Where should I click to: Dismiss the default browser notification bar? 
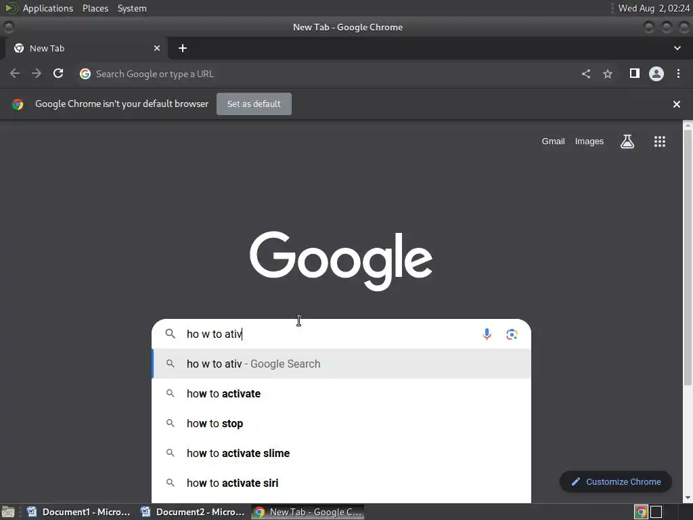(x=677, y=104)
